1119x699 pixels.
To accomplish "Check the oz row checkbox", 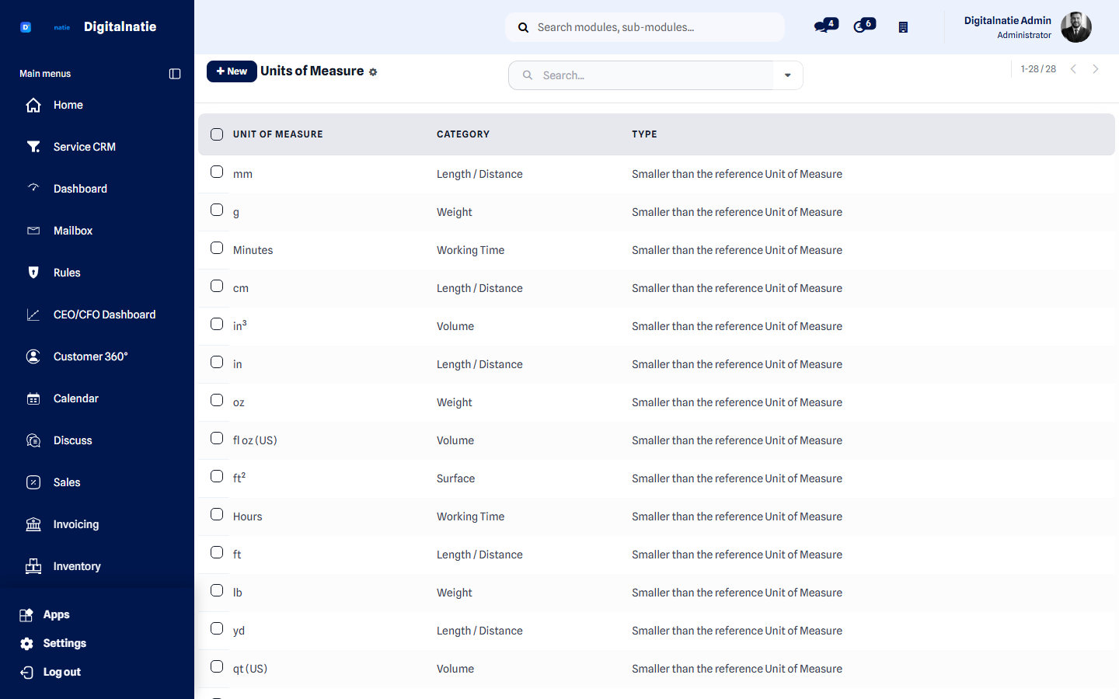I will coord(217,400).
